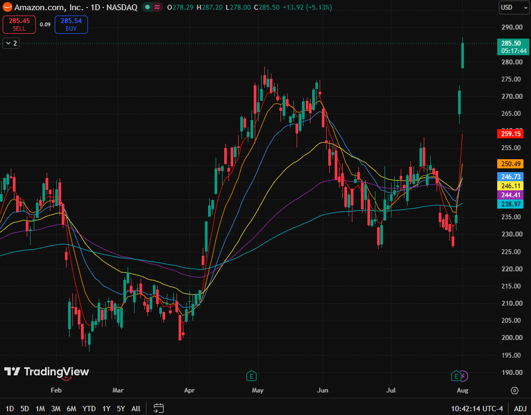Click the red 259.15 moving average label

[510, 134]
